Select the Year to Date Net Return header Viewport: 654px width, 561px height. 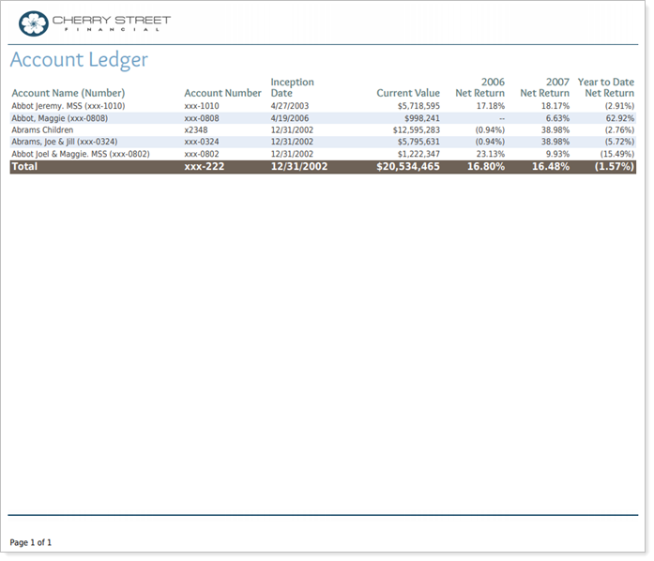pos(605,87)
